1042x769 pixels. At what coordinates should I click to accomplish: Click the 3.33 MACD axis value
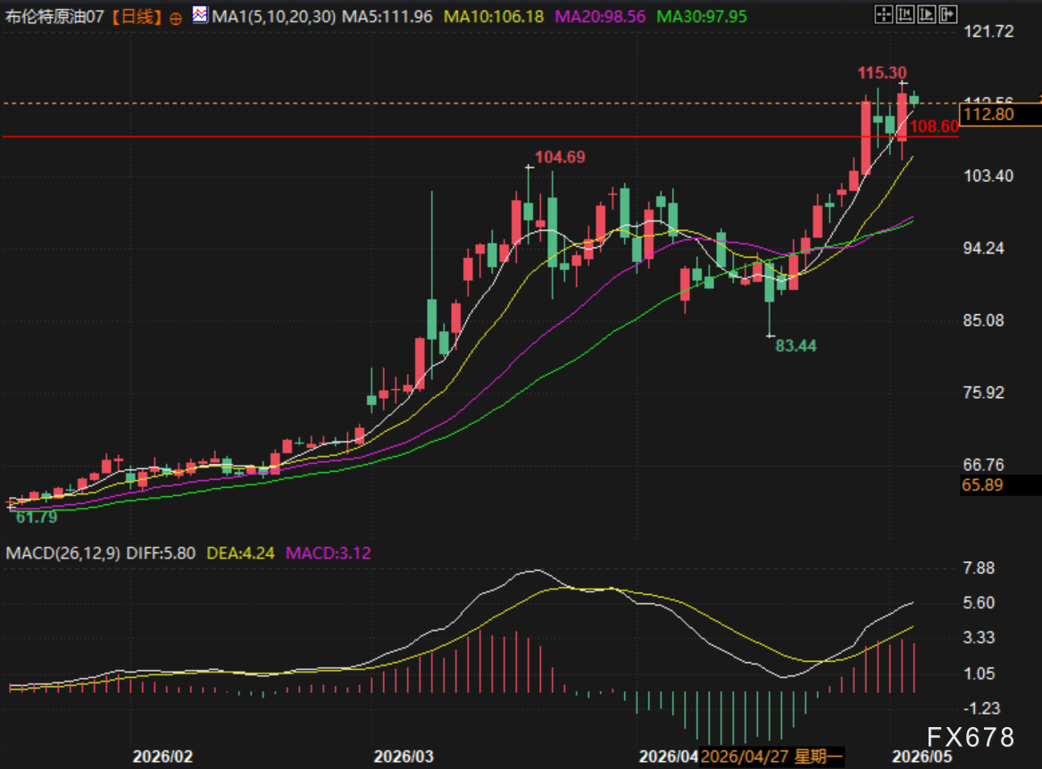click(979, 638)
